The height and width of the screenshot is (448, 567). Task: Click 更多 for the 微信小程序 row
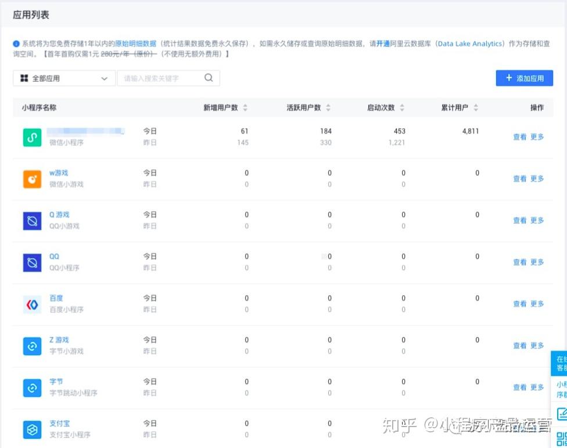click(x=537, y=137)
